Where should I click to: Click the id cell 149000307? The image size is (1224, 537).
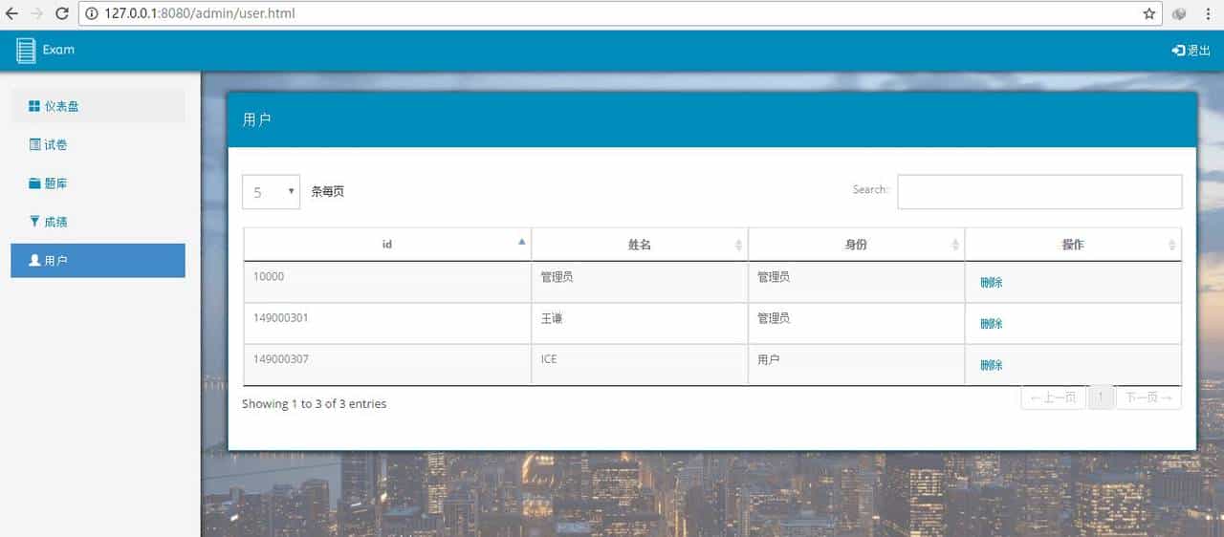387,365
